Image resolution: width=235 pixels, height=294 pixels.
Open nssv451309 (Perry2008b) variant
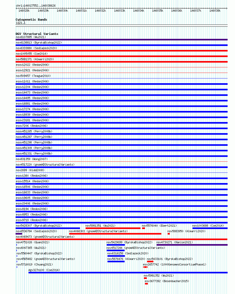click(x=34, y=148)
